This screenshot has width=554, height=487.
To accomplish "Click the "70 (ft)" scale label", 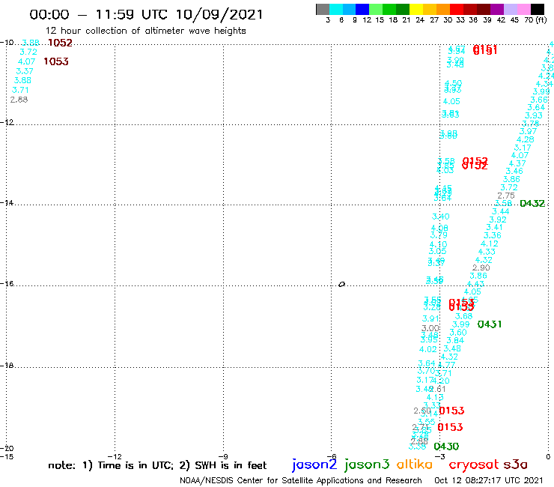I will coord(535,20).
